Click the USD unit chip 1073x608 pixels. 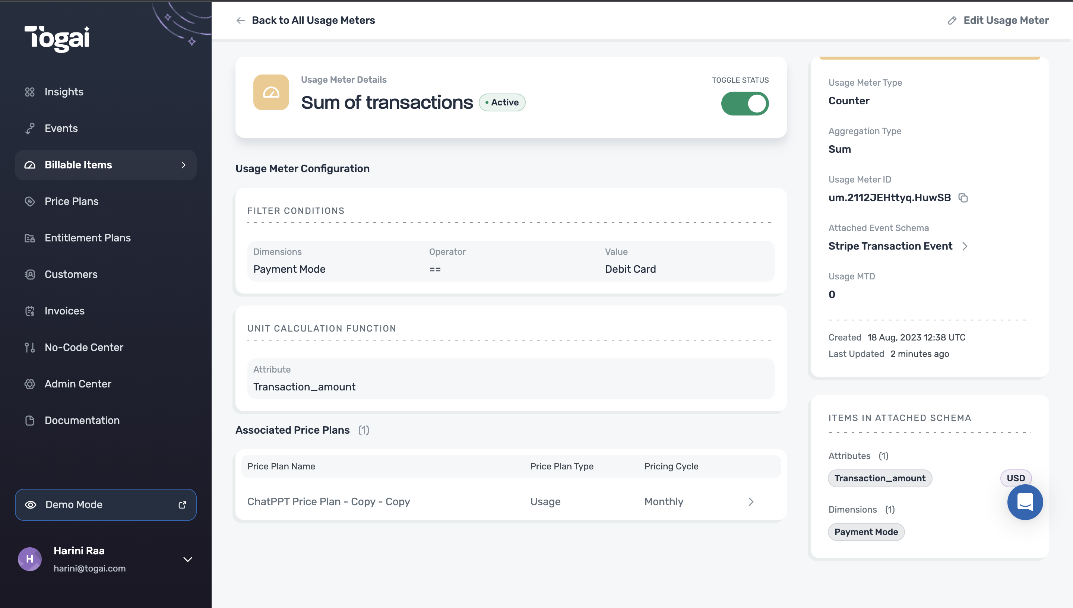(1016, 479)
